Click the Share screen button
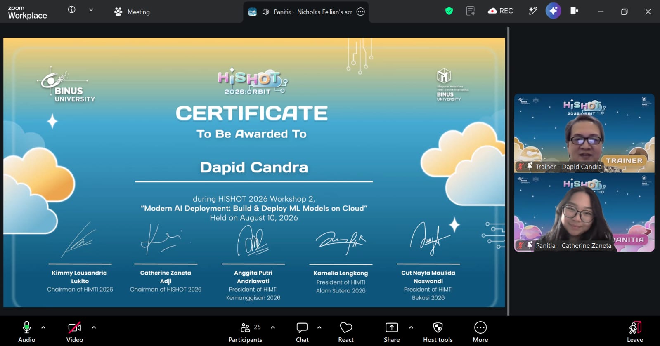The image size is (660, 346). tap(392, 332)
